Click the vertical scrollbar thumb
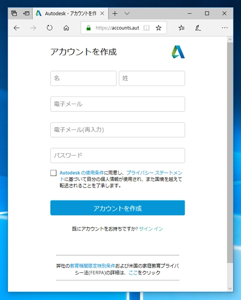Viewport: 241px width, 300px height. point(230,152)
